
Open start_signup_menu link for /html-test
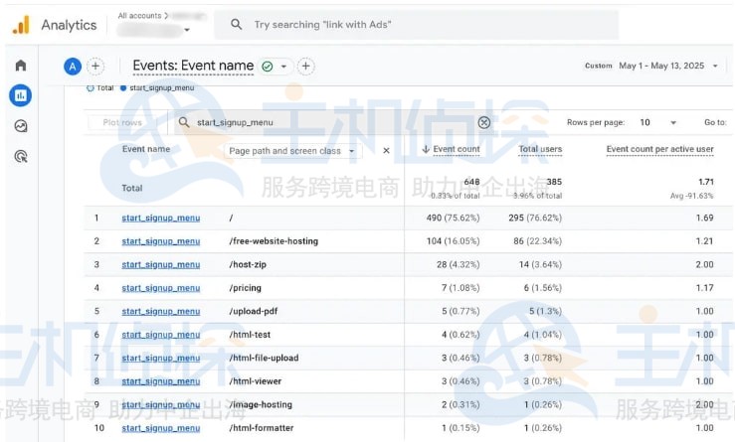161,336
